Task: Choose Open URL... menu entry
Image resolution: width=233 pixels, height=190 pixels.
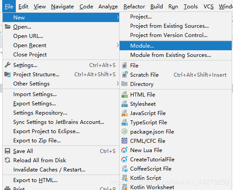Action: pyautogui.click(x=61, y=36)
